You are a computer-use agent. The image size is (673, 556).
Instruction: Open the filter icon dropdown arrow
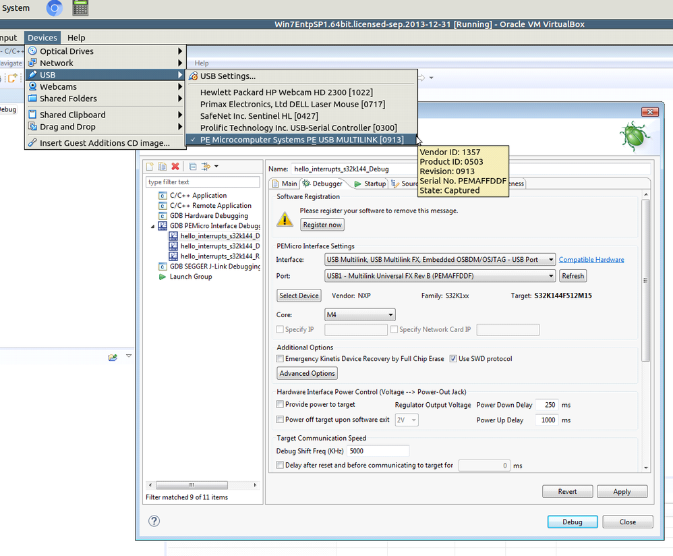click(x=216, y=166)
